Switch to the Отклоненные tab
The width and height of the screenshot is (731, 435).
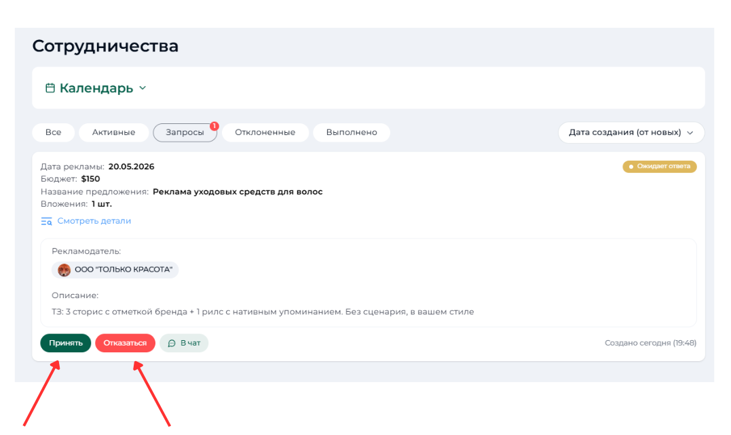coord(264,132)
